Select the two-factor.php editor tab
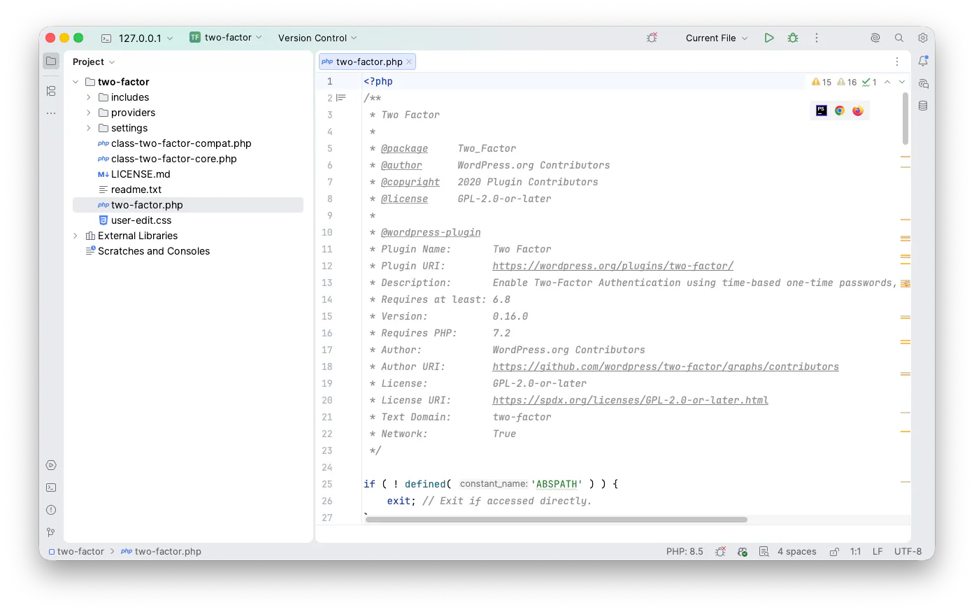The width and height of the screenshot is (974, 612). point(368,62)
